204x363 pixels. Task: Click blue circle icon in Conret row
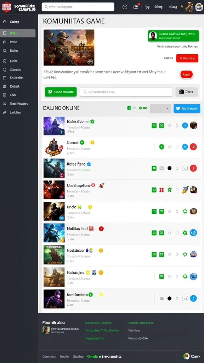pos(185,147)
